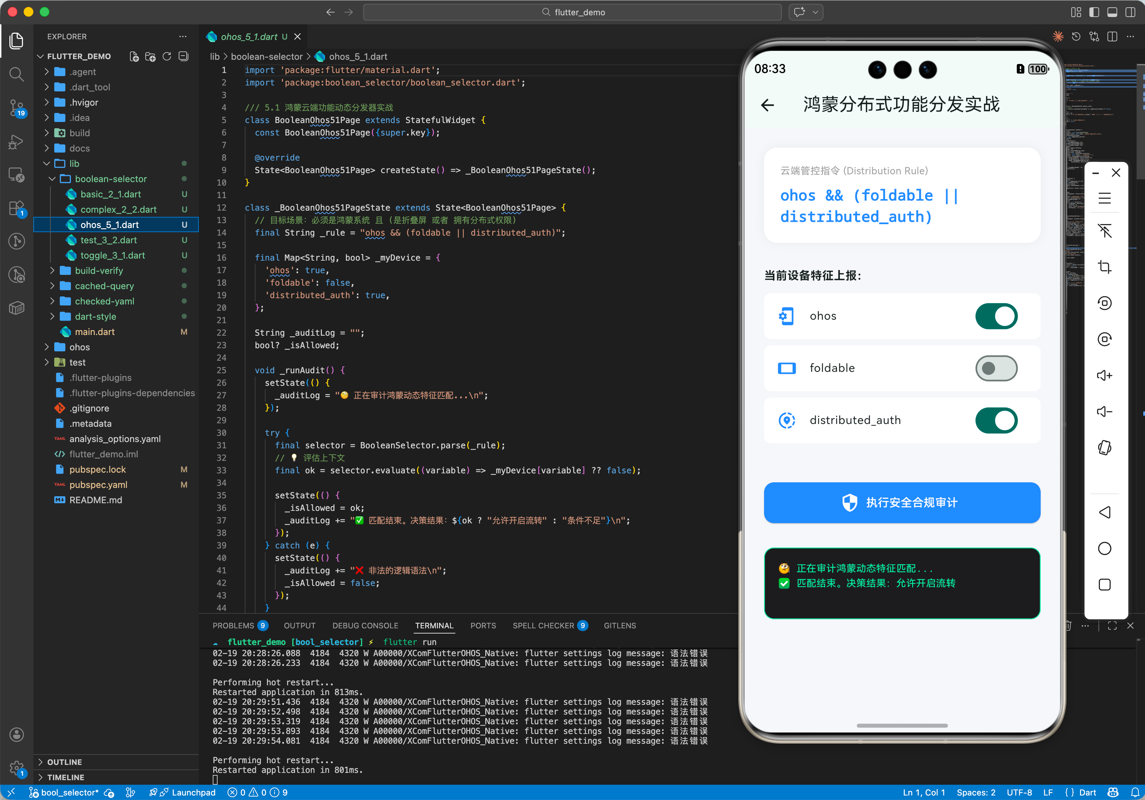Image resolution: width=1145 pixels, height=800 pixels.
Task: Click Refresh Explorer icon
Action: 167,56
